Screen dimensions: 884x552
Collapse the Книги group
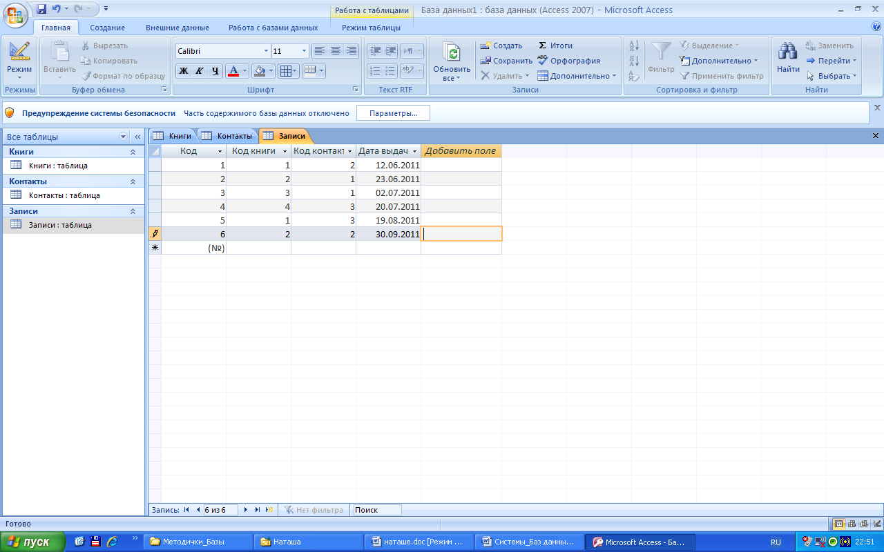click(133, 152)
